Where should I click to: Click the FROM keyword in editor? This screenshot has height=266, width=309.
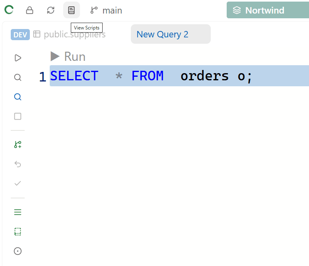(148, 76)
